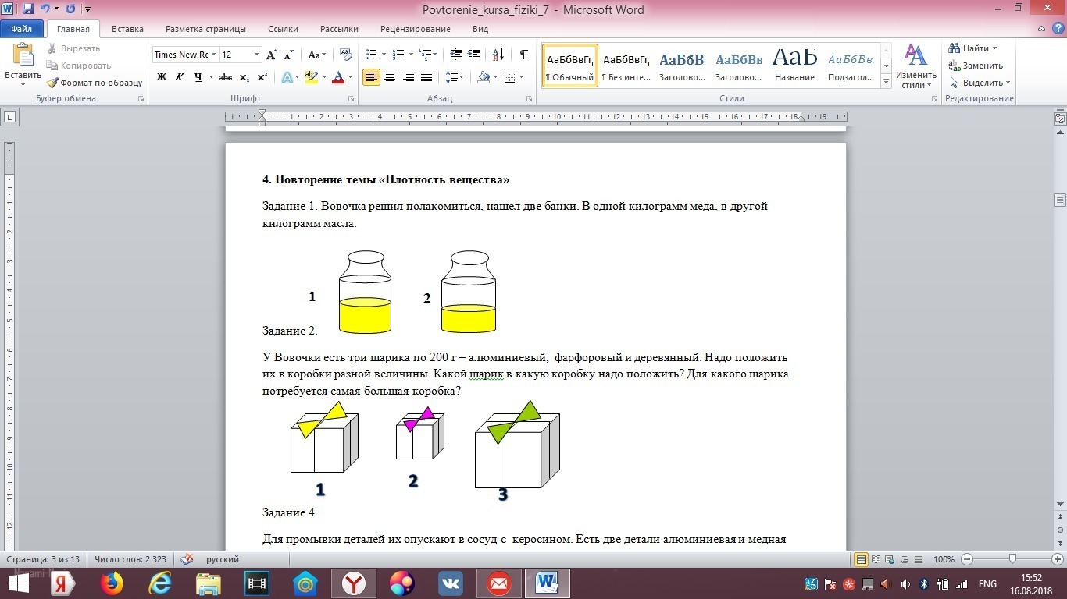Click the tab stop selector left of ruler

click(x=10, y=117)
